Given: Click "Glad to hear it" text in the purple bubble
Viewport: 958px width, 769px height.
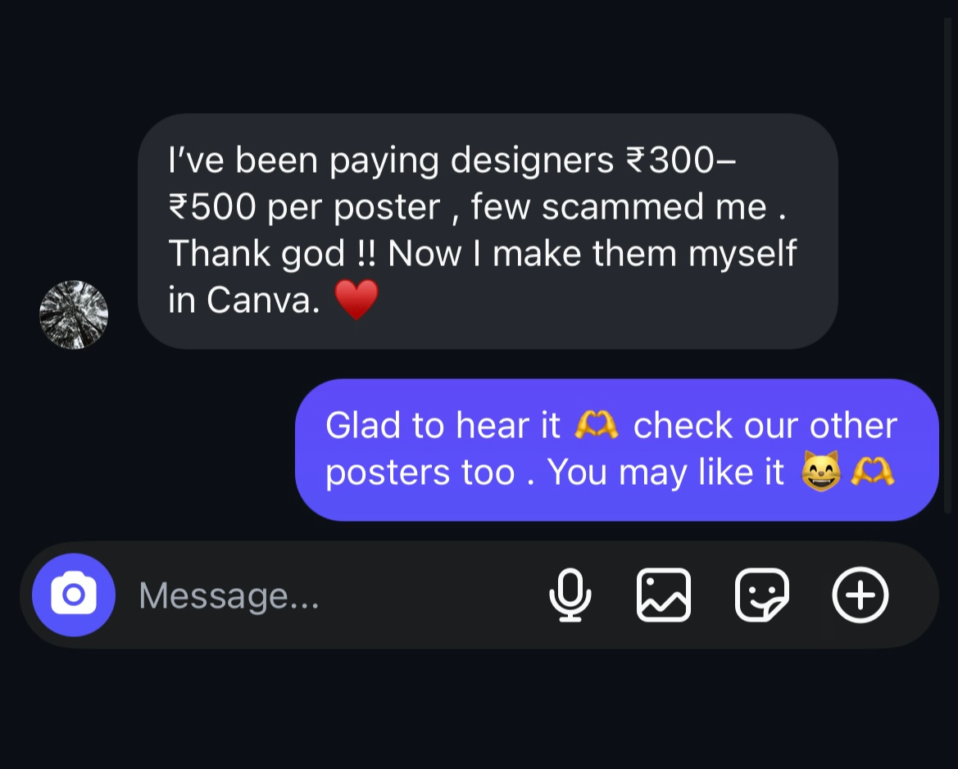Looking at the screenshot, I should (x=443, y=425).
